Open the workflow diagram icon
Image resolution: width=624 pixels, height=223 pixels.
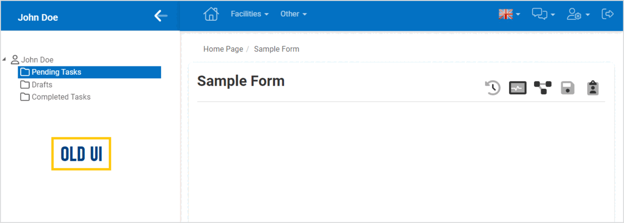tap(542, 88)
